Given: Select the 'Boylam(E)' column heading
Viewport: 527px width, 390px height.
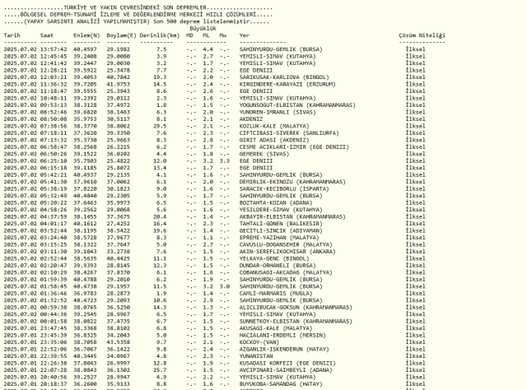Looking at the screenshot, I should [122, 36].
